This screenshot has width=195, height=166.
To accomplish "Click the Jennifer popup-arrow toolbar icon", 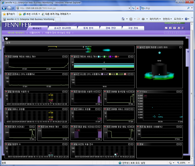I will tap(170, 28).
